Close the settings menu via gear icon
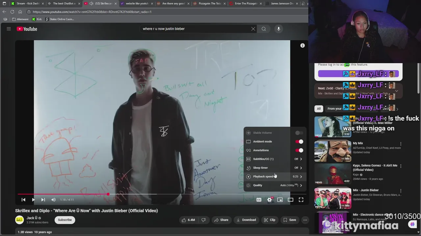421x236 pixels. click(x=270, y=200)
